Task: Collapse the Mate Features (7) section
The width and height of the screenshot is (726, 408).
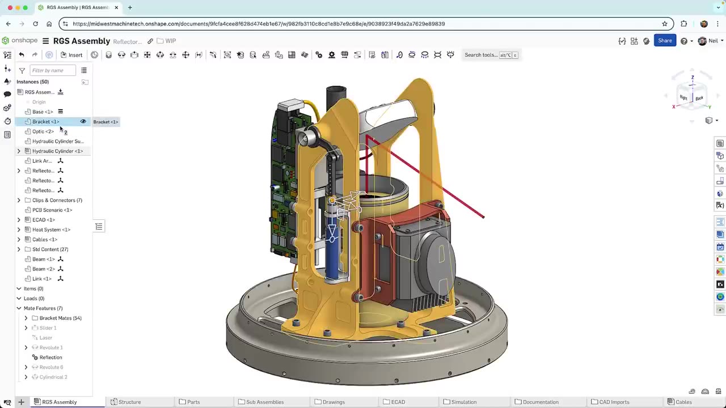Action: click(19, 308)
